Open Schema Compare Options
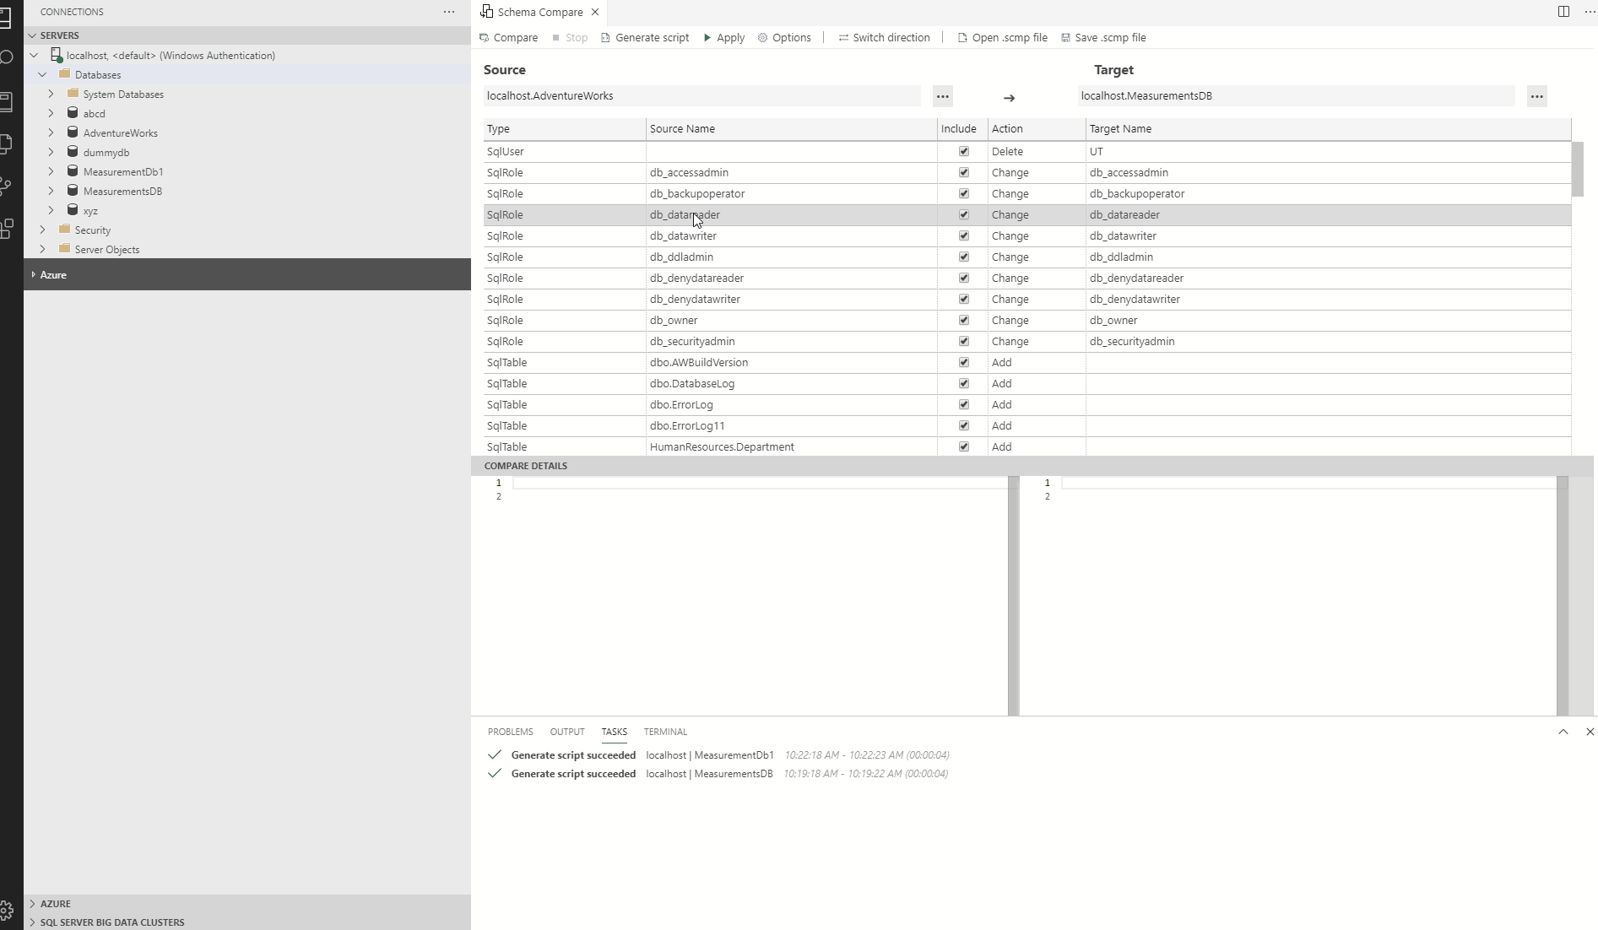Viewport: 1598px width, 930px height. [x=784, y=37]
